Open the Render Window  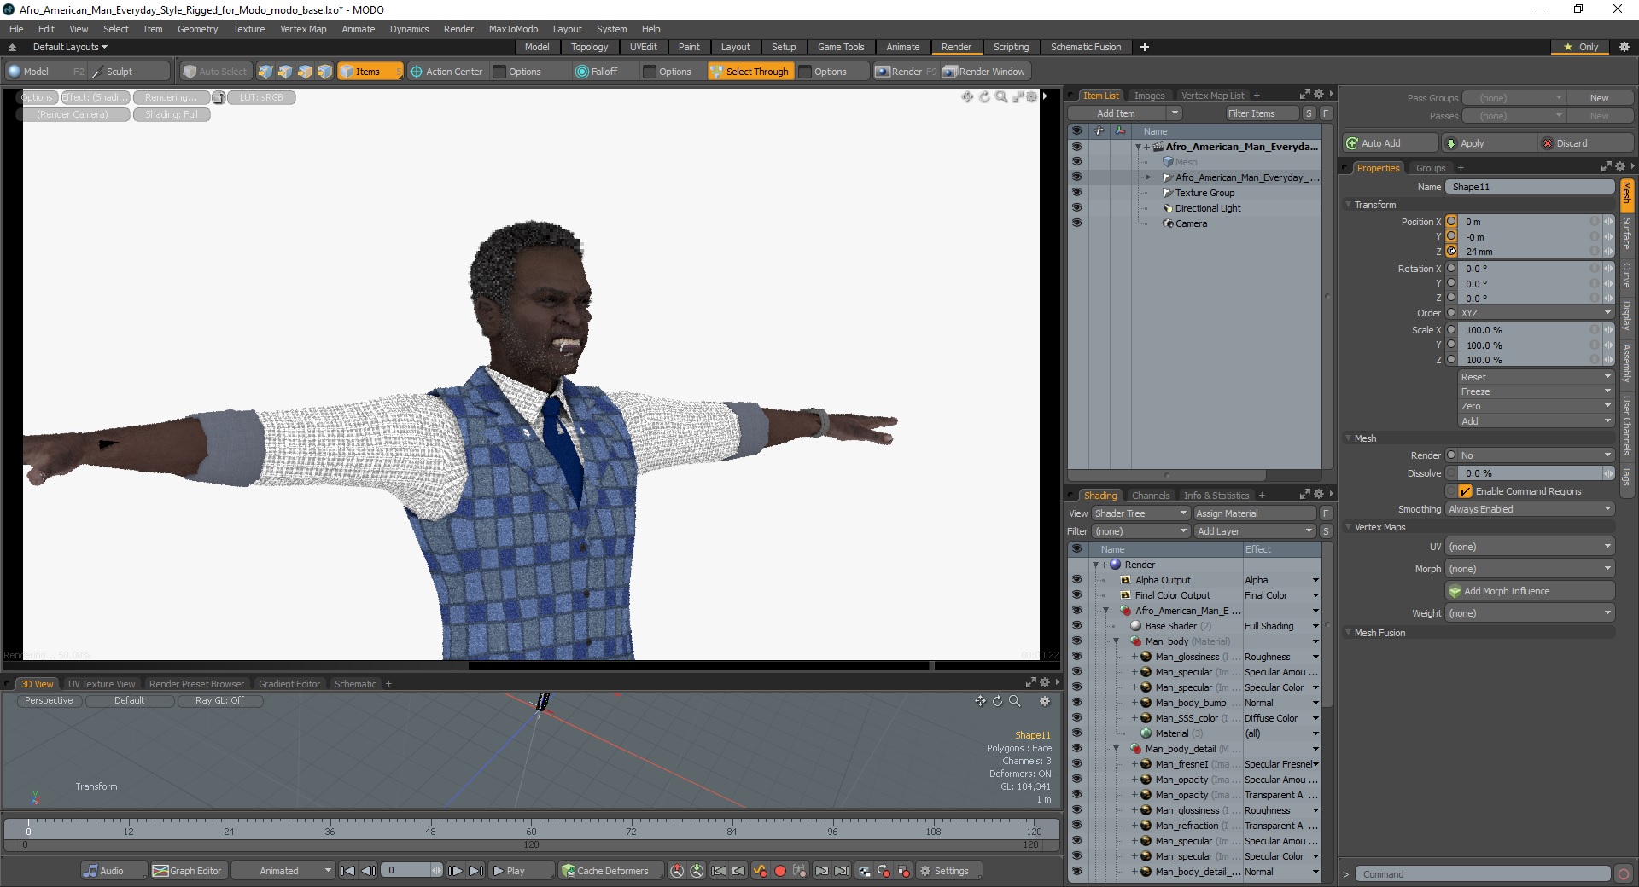[985, 72]
